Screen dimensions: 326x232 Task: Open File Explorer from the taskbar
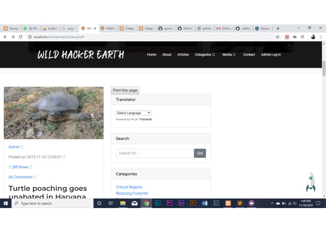[123, 203]
